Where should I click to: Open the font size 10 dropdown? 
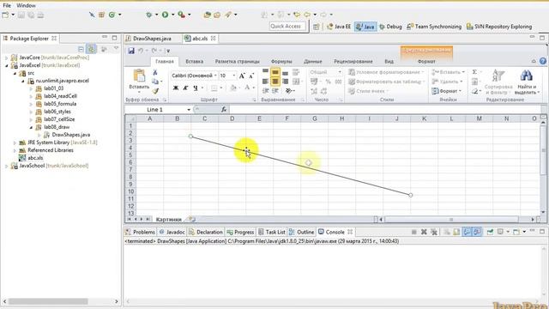tap(233, 76)
